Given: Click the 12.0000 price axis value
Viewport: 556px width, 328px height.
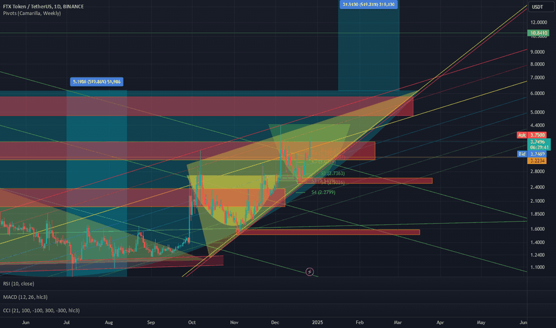Looking at the screenshot, I should point(539,22).
